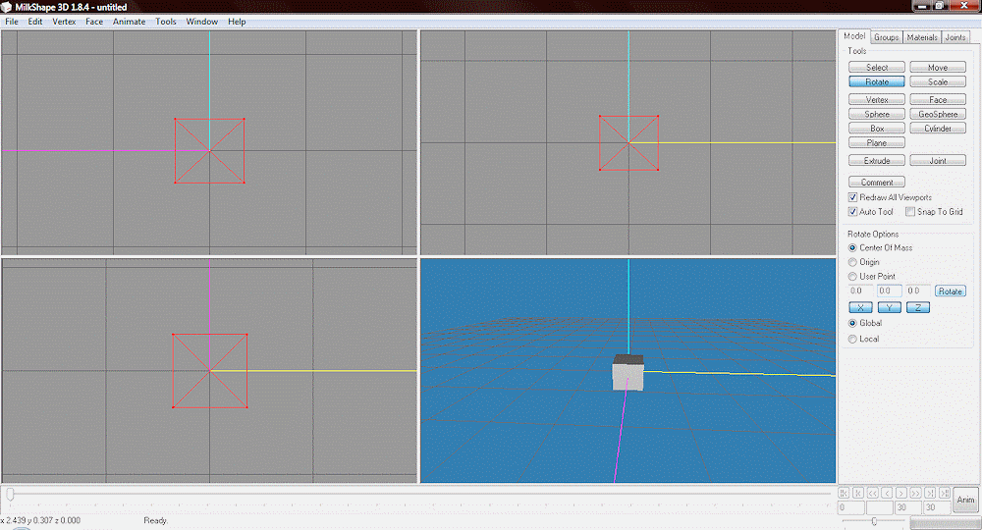Click the Comment button
Image resolution: width=982 pixels, height=530 pixels.
tap(876, 183)
